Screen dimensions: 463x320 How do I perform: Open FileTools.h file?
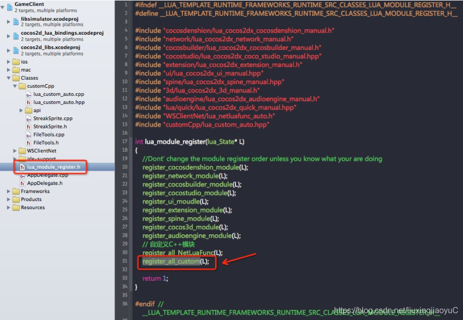[46, 143]
